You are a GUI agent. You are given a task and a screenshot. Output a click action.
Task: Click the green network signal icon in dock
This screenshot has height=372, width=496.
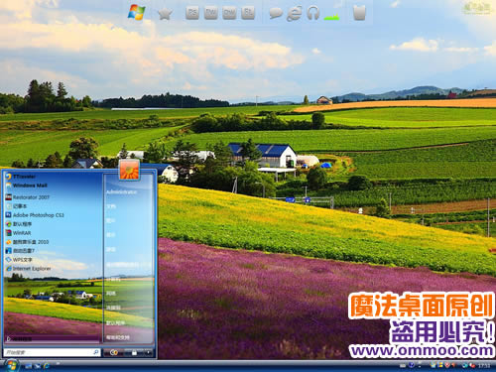pyautogui.click(x=331, y=16)
